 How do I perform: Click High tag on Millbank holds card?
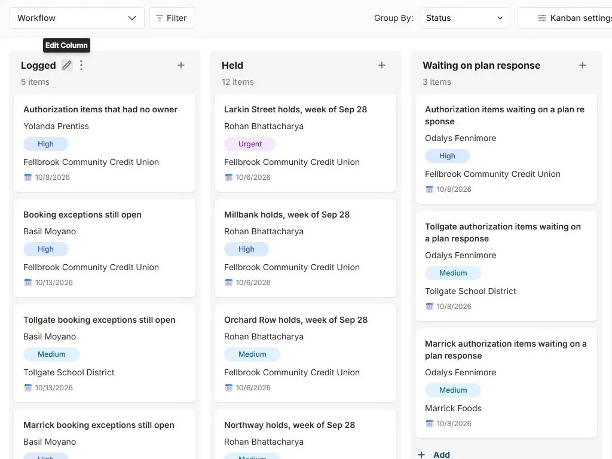(x=246, y=249)
